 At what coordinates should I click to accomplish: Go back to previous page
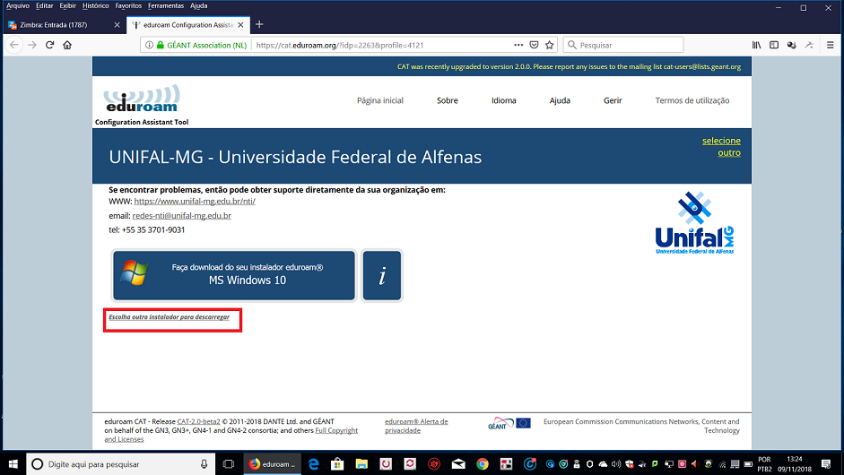pyautogui.click(x=14, y=45)
